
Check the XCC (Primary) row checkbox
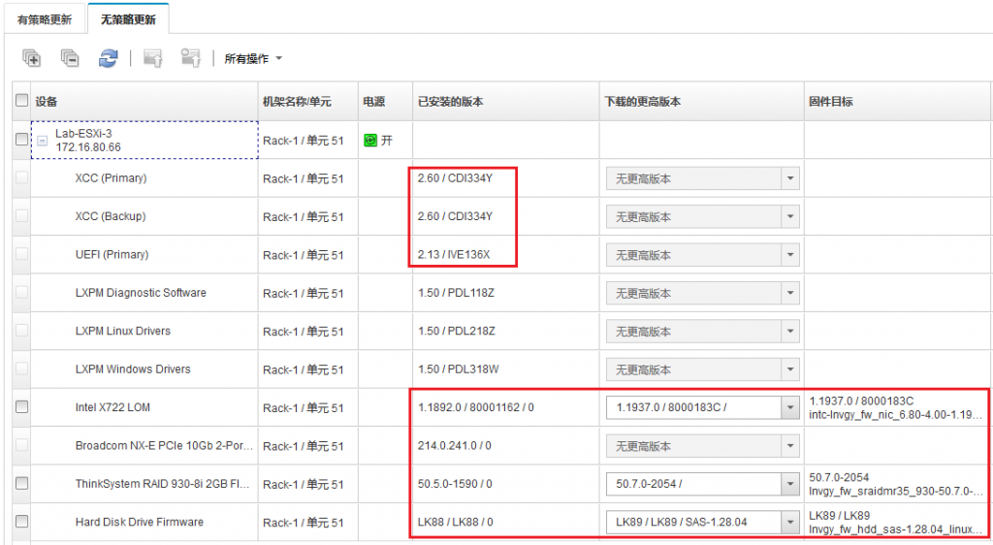click(x=21, y=177)
